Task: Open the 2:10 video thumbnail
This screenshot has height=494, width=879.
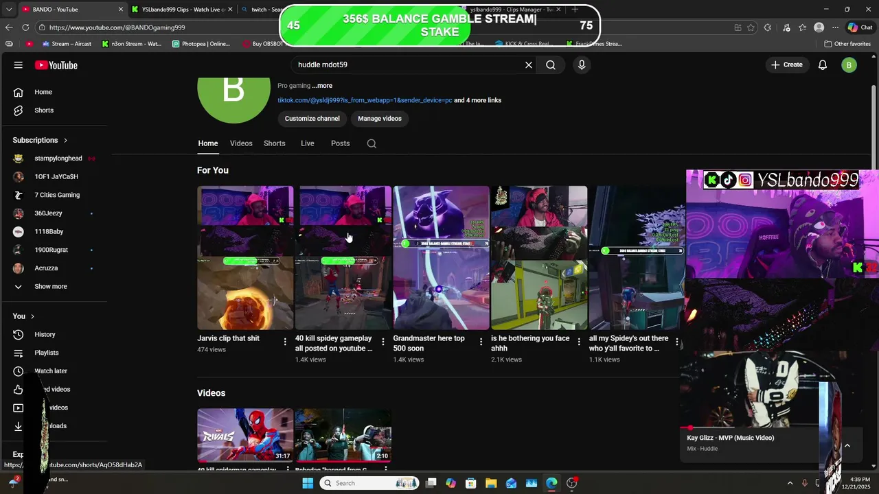Action: coord(343,435)
